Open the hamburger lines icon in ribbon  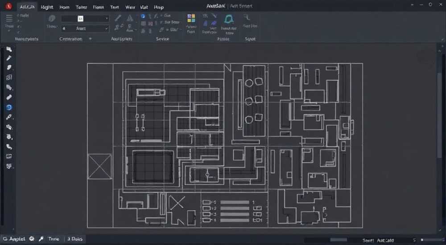coord(9,18)
